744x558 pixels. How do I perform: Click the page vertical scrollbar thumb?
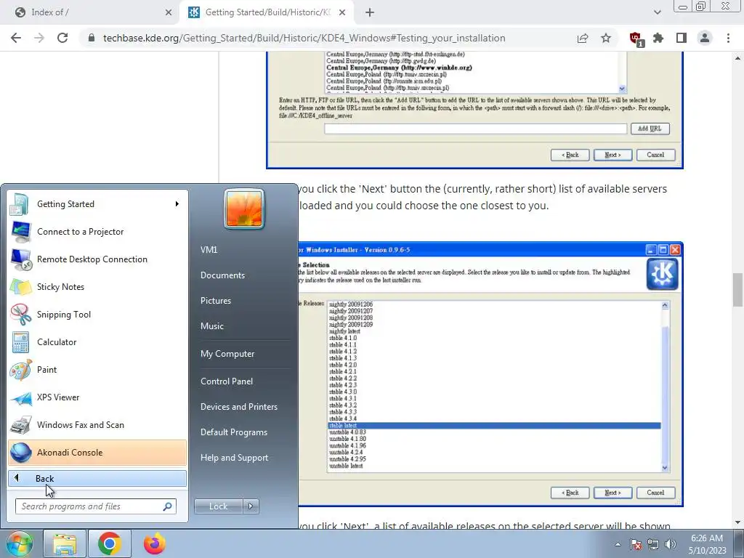pyautogui.click(x=738, y=290)
